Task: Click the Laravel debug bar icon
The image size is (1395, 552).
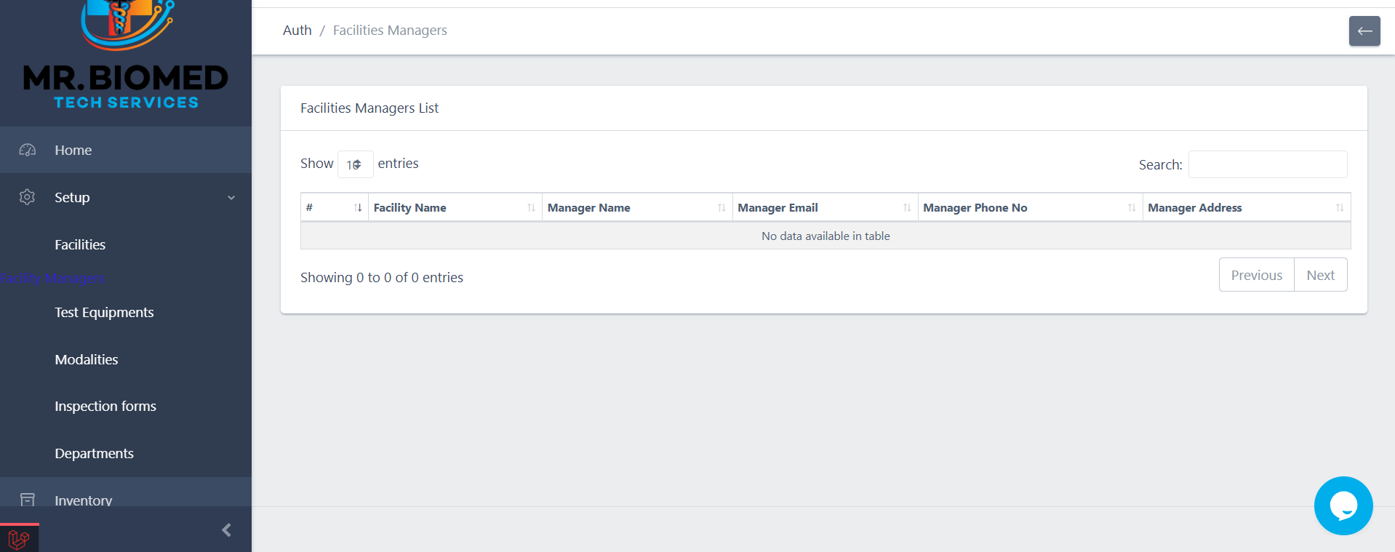Action: (19, 539)
